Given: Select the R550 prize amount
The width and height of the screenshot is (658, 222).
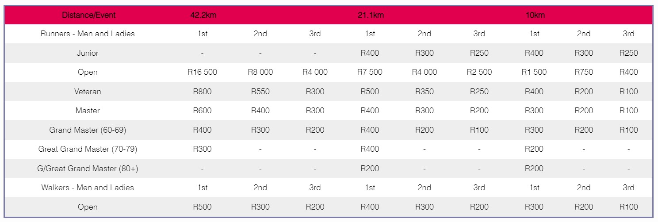Looking at the screenshot, I should click(260, 92).
